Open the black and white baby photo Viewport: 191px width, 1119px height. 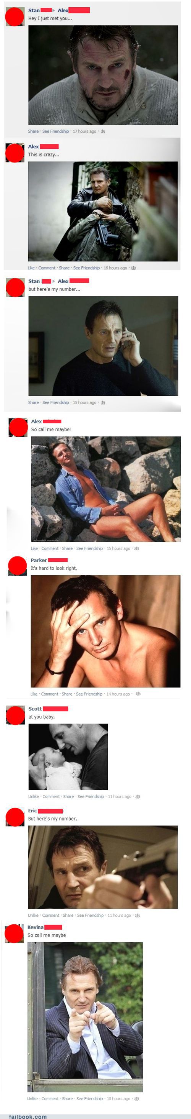tap(68, 757)
